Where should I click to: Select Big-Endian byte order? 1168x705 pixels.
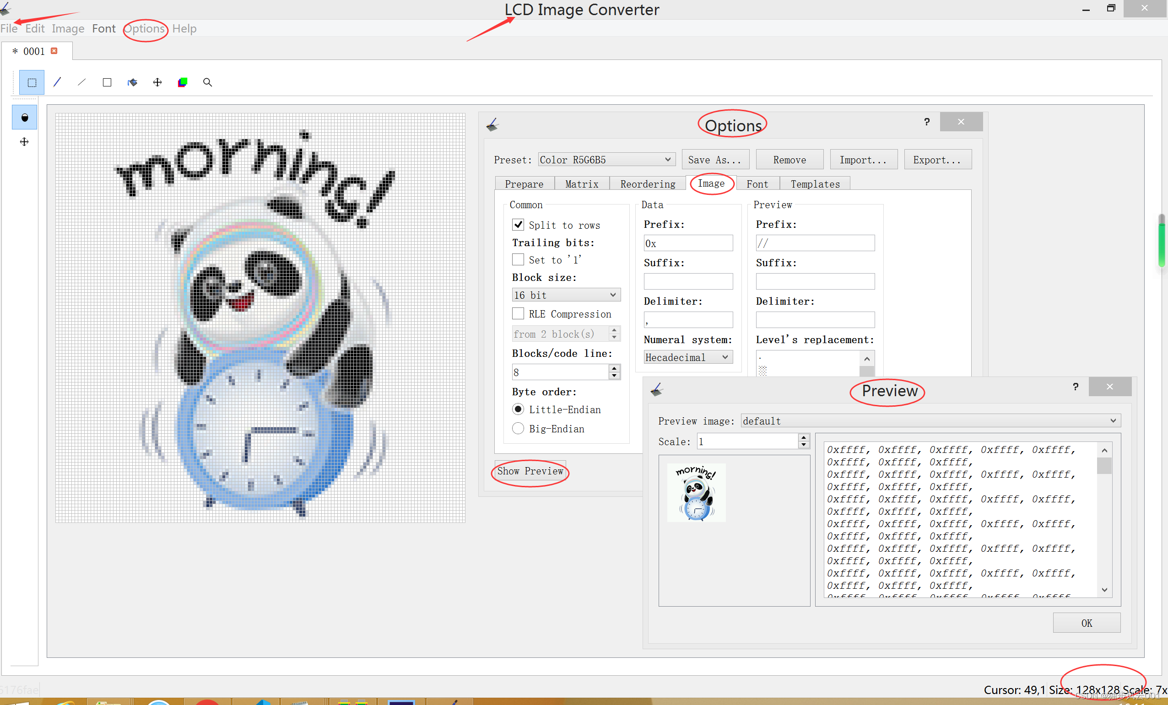(x=518, y=428)
